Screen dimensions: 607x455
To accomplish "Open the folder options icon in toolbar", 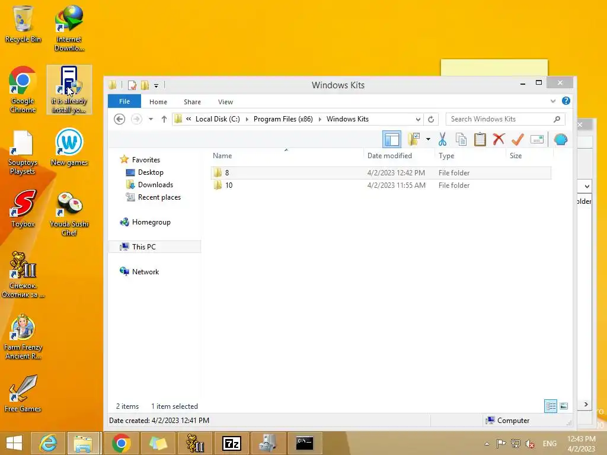I will pyautogui.click(x=414, y=139).
